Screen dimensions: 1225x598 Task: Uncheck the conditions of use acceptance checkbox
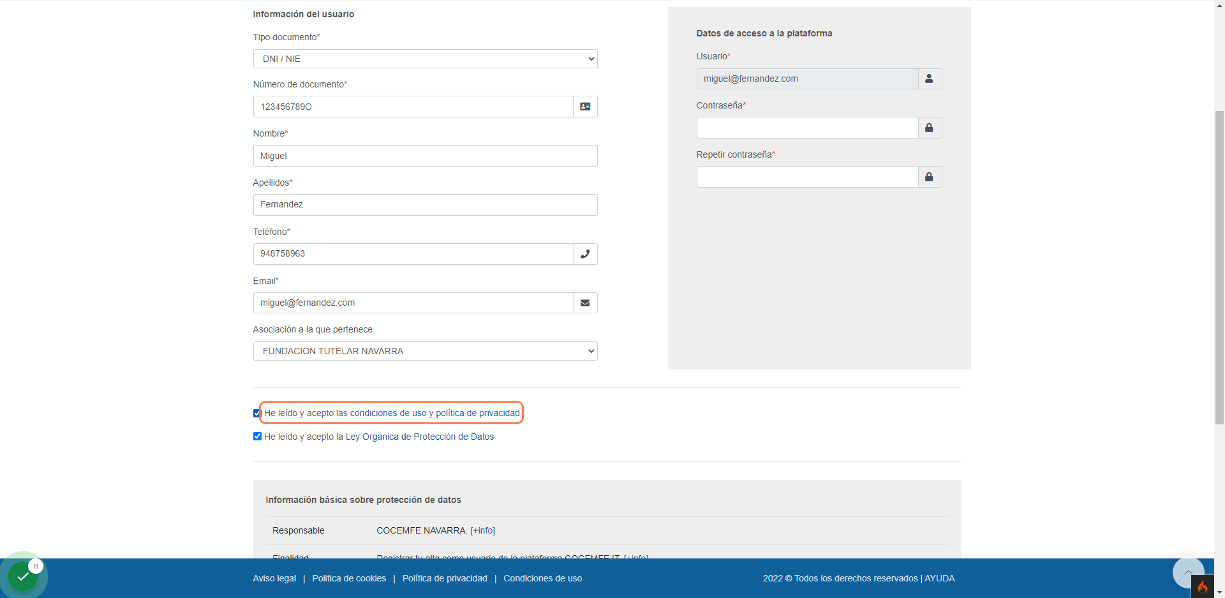pyautogui.click(x=257, y=413)
